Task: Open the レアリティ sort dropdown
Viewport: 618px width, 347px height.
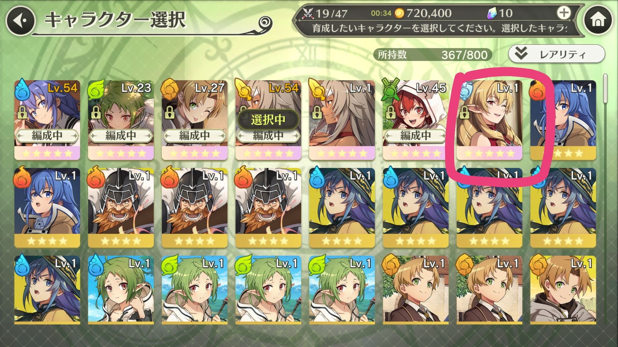Action: coord(557,54)
